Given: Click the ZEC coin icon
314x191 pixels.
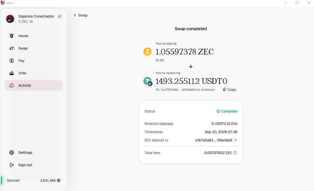Looking at the screenshot, I should [147, 52].
